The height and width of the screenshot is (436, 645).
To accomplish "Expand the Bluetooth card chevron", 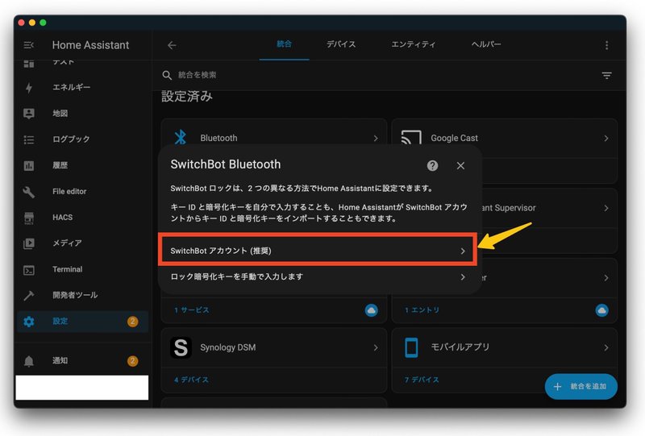I will click(x=376, y=138).
